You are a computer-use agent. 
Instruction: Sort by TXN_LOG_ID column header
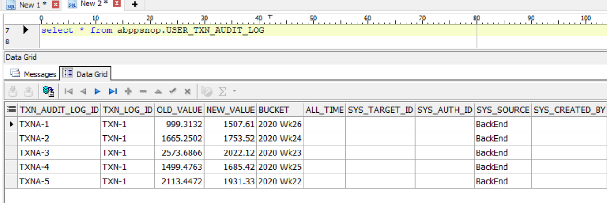pyautogui.click(x=127, y=110)
